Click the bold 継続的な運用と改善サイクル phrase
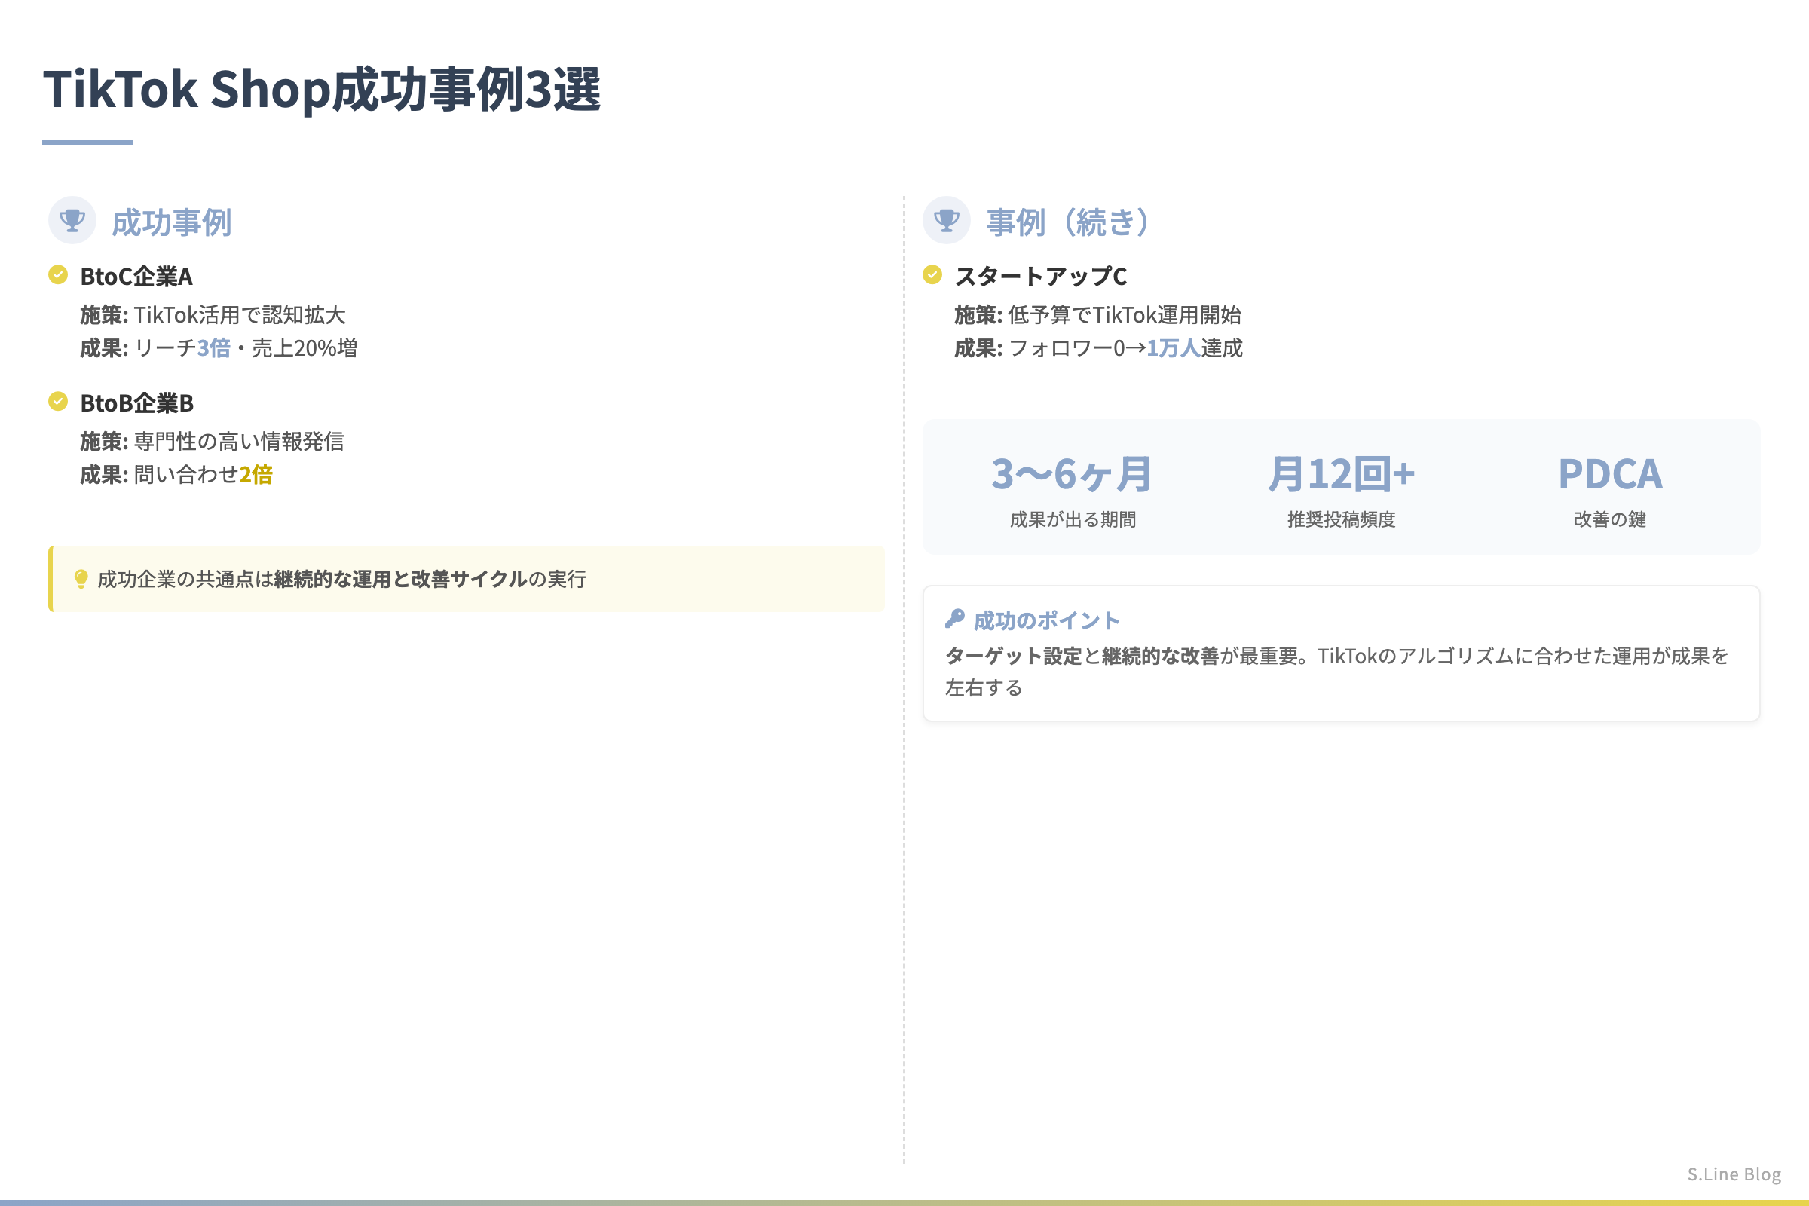Viewport: 1809px width, 1206px height. [400, 579]
